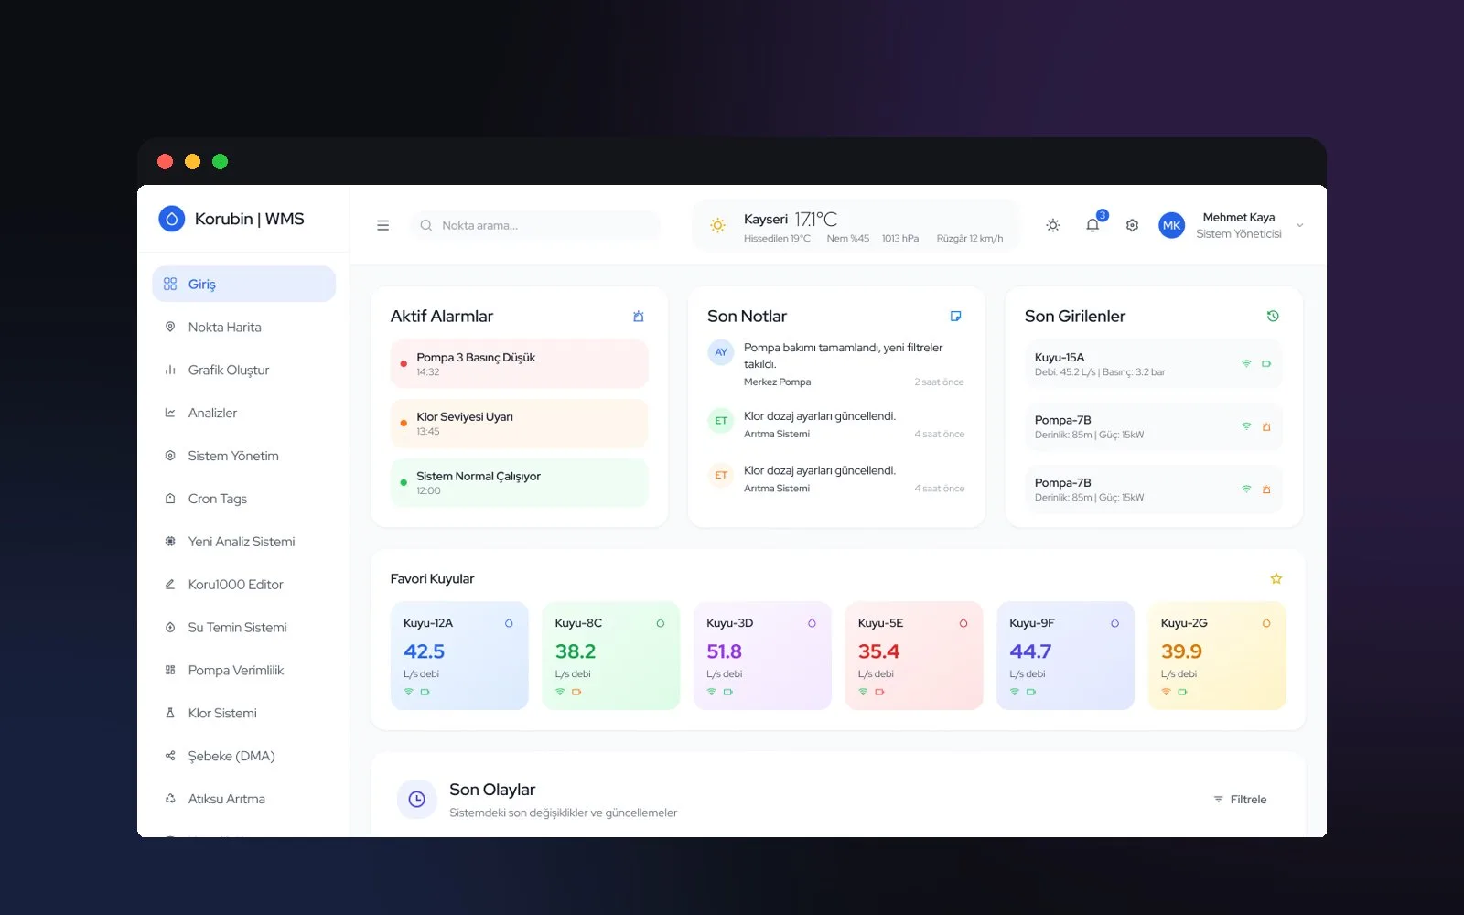Click the drop icon on Kuyu-8C card

660,623
